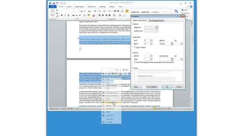Open Word Help question mark icon

(x=191, y=7)
